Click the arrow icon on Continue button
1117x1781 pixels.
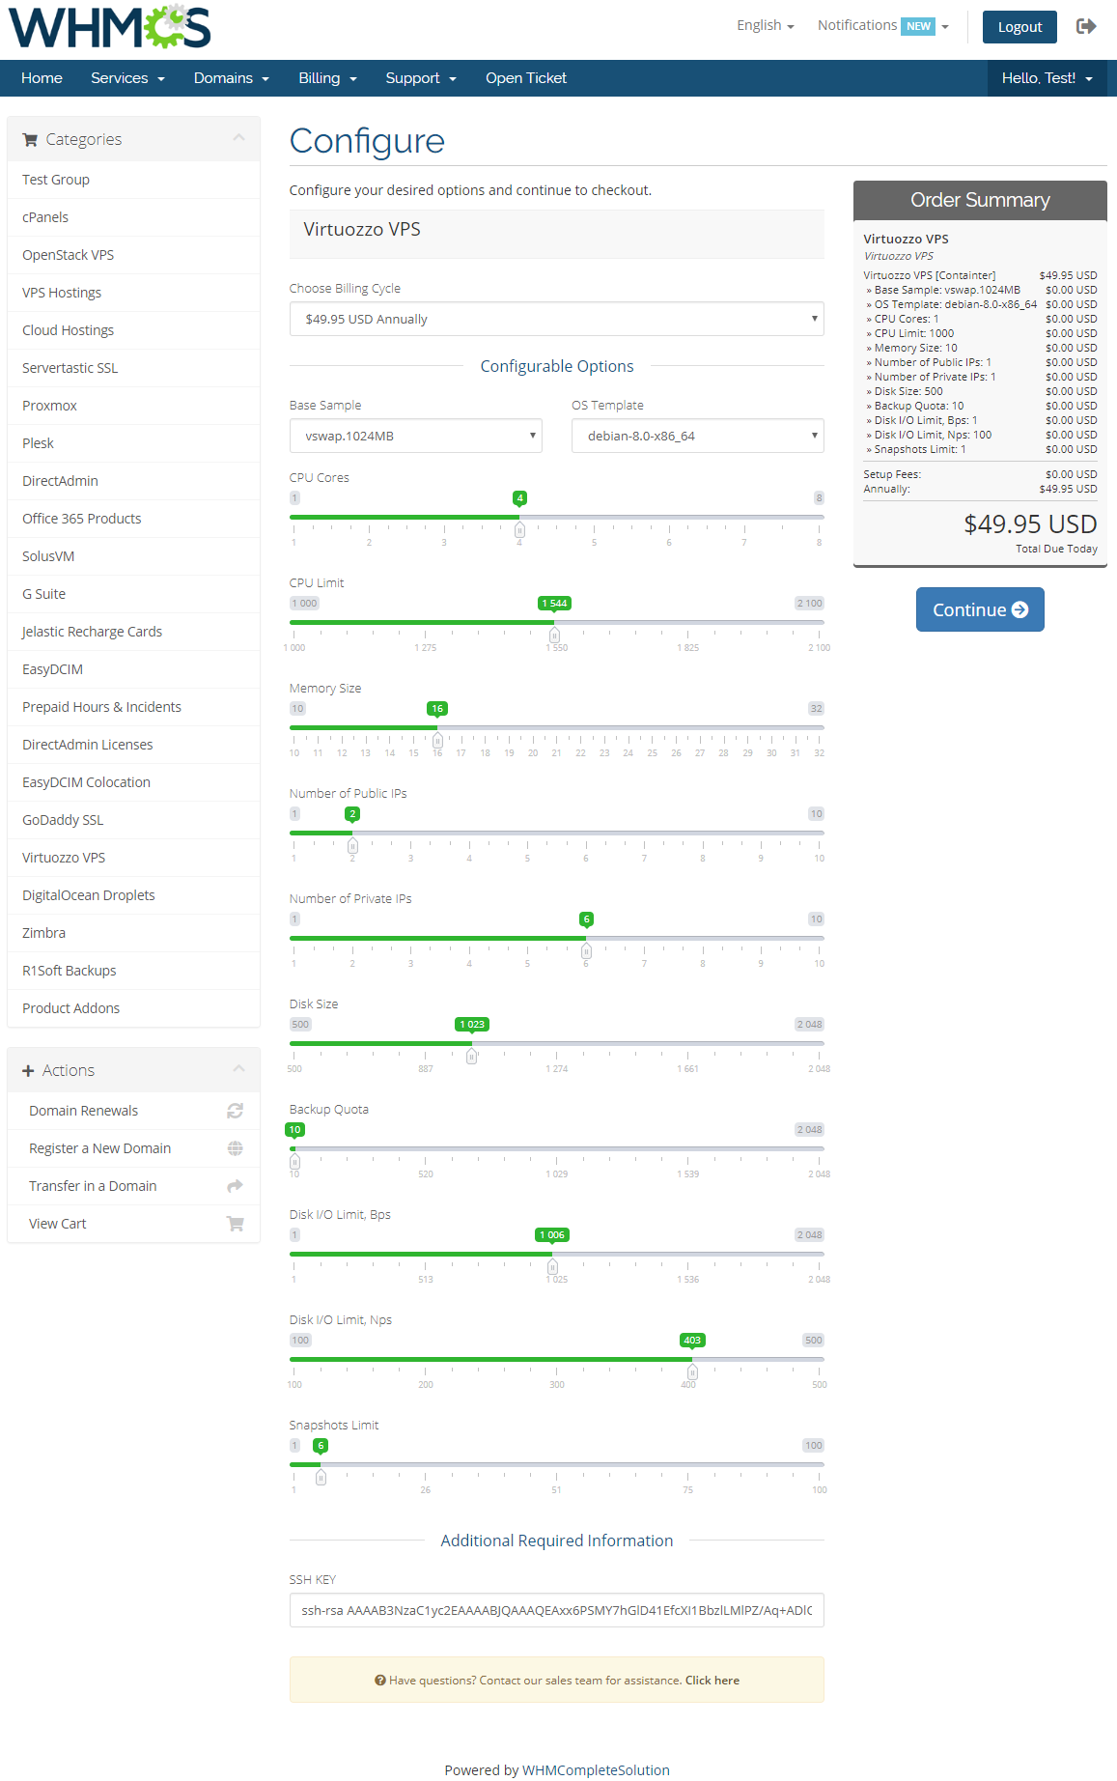coord(1019,609)
